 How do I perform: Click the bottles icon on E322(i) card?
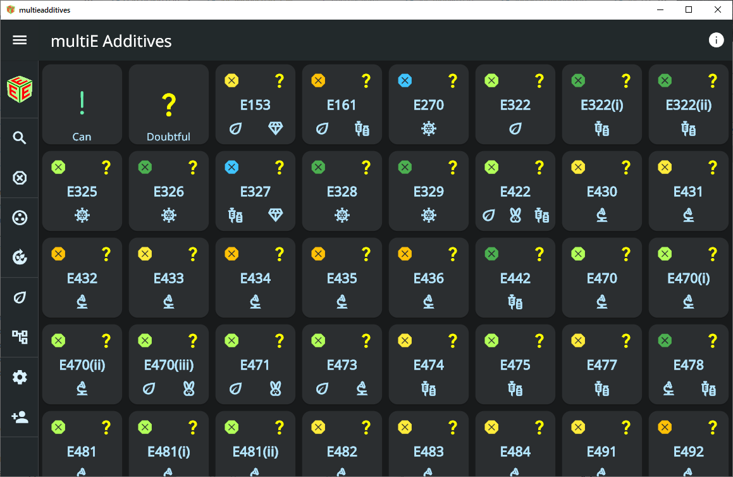point(601,128)
